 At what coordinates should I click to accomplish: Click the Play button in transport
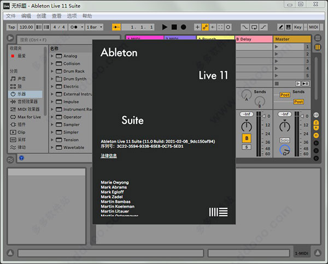click(165, 27)
